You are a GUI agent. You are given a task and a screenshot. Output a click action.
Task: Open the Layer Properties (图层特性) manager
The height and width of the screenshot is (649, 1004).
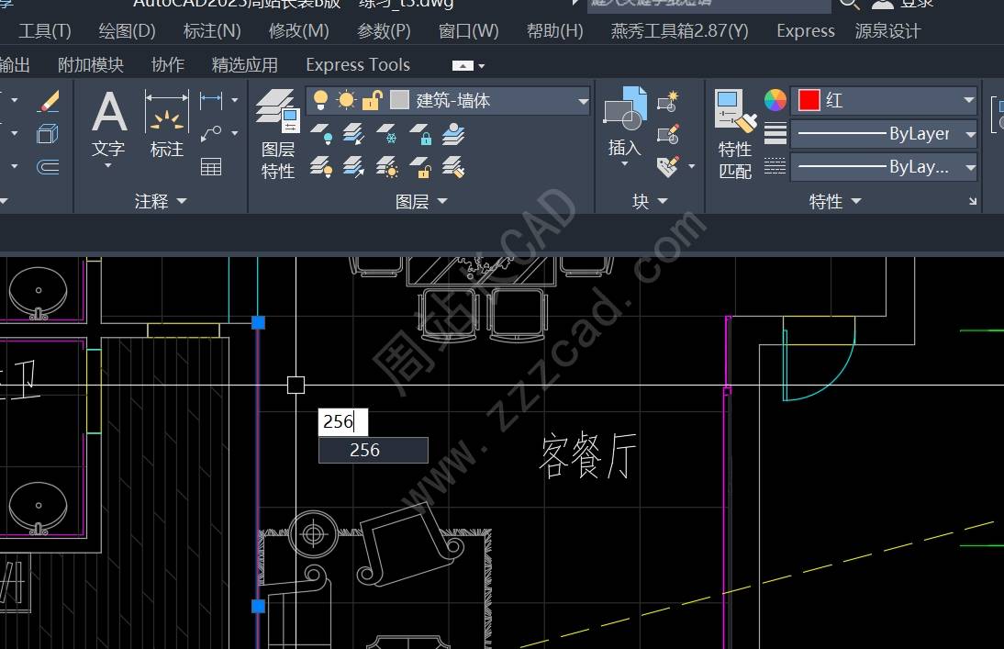click(x=277, y=134)
